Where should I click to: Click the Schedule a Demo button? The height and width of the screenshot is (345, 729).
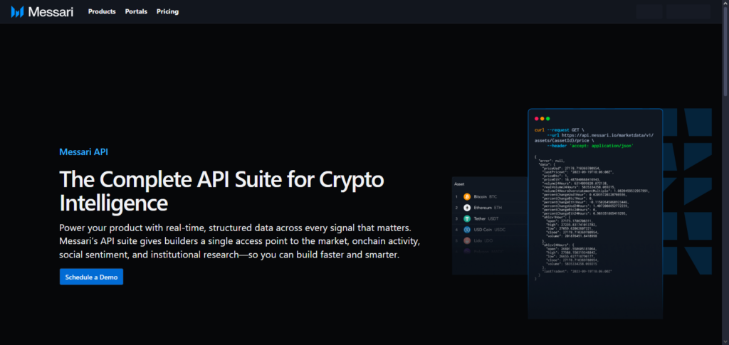[91, 277]
